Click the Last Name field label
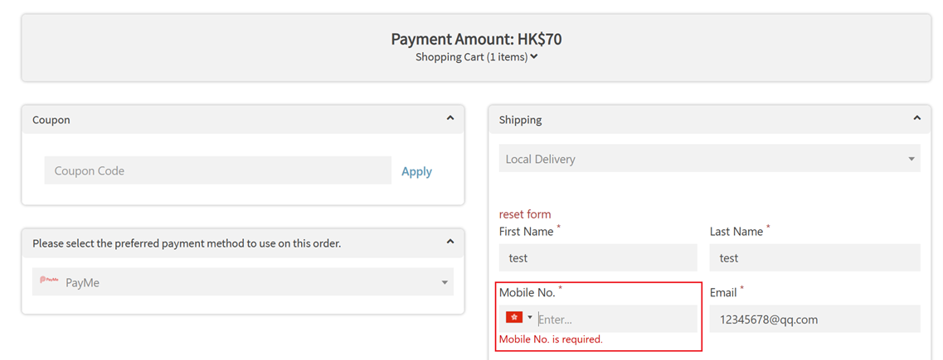Image resolution: width=943 pixels, height=360 pixels. (736, 231)
